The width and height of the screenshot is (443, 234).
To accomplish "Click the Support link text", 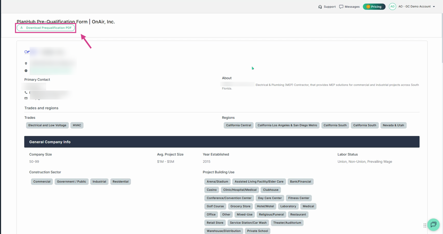I will tap(330, 7).
